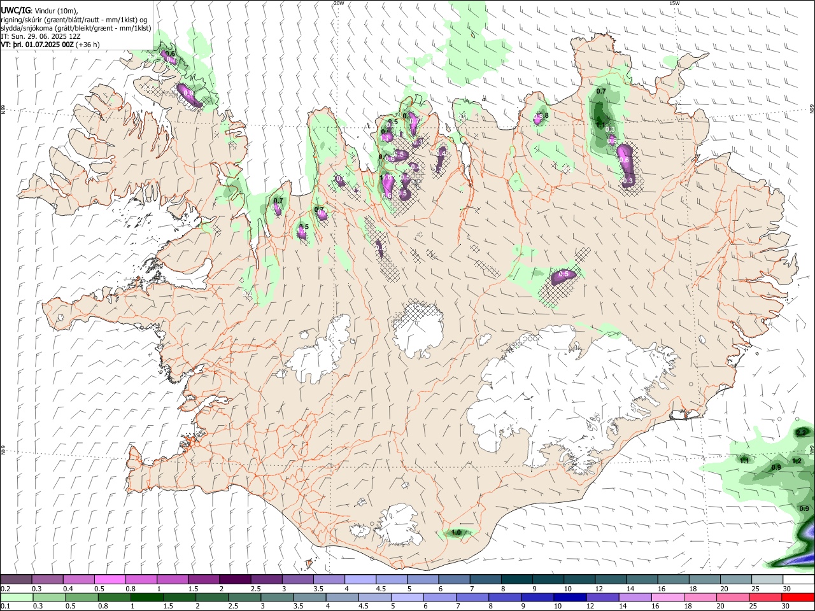Screen dimensions: 815x611
Task: Select the pale green 0.1 rain-scale swatch
Action: click(17, 596)
